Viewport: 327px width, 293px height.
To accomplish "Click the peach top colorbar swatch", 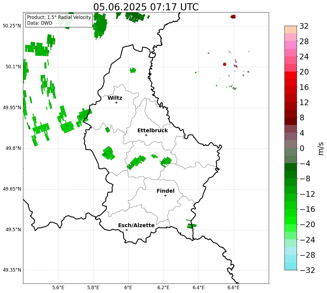I will click(291, 30).
